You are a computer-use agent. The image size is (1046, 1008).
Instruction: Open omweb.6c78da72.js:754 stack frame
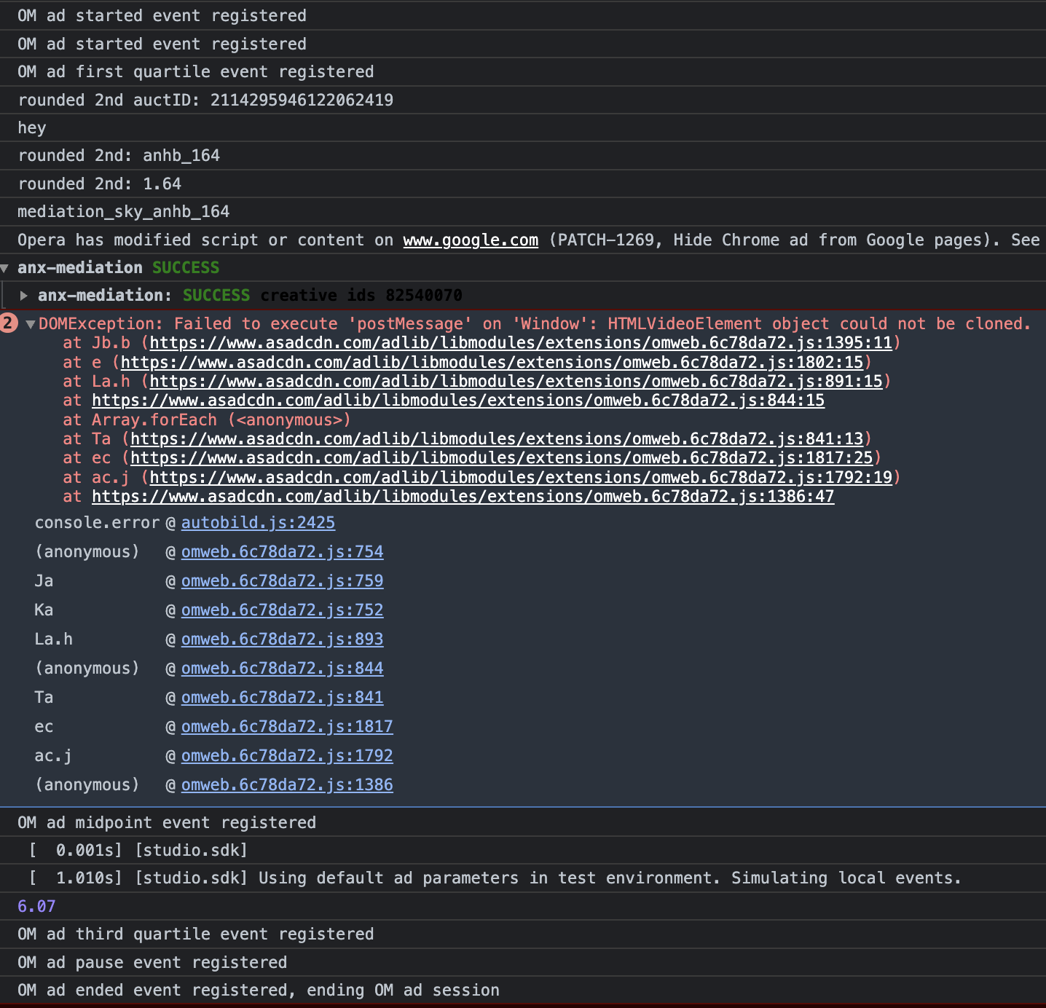point(282,551)
